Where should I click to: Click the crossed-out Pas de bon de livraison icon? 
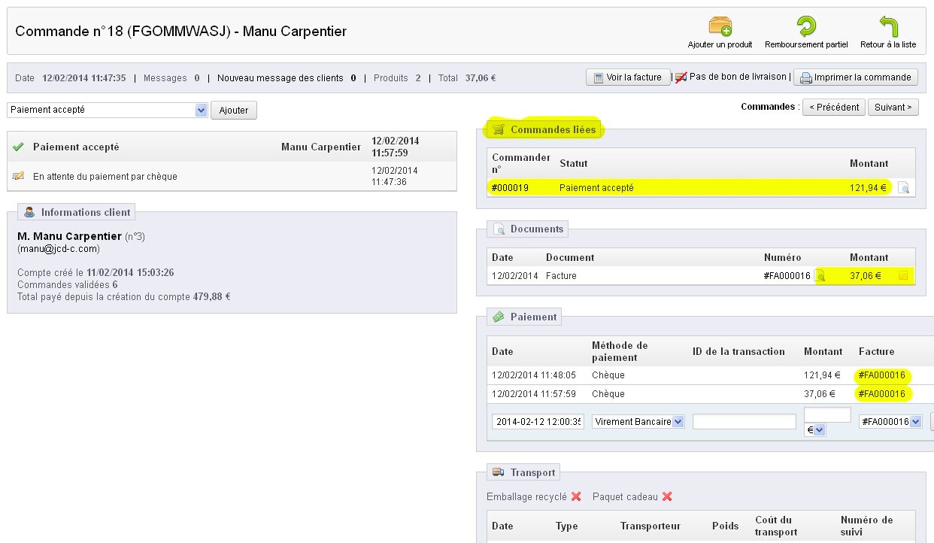point(681,77)
